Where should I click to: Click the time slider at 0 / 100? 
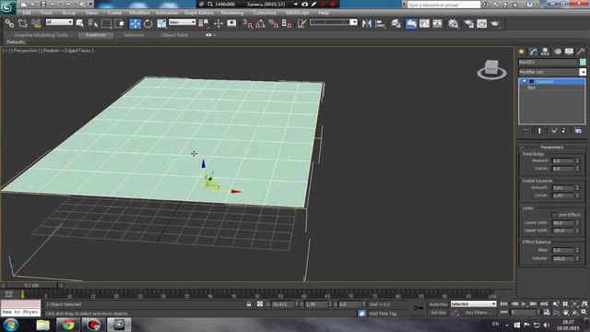[32, 286]
